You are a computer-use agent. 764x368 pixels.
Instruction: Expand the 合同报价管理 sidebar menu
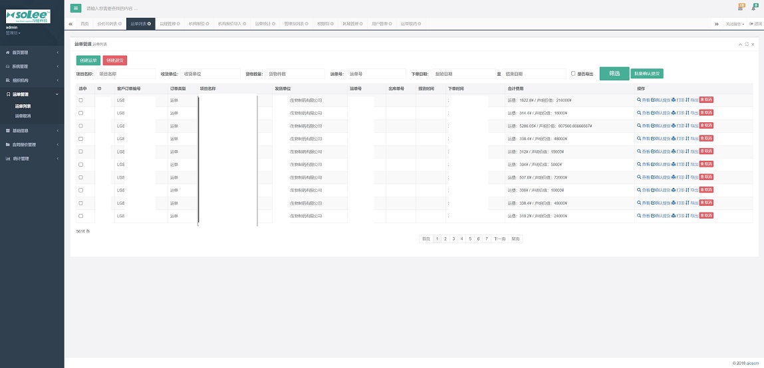tap(32, 145)
